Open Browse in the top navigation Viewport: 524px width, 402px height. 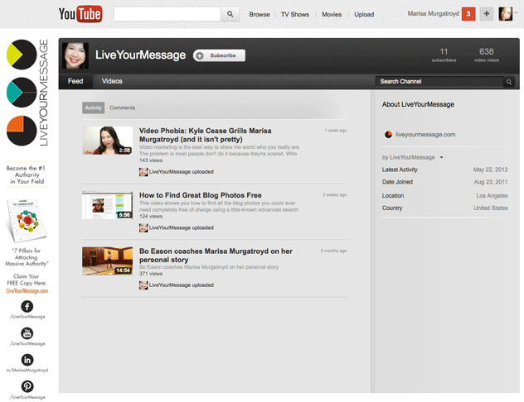pyautogui.click(x=260, y=14)
